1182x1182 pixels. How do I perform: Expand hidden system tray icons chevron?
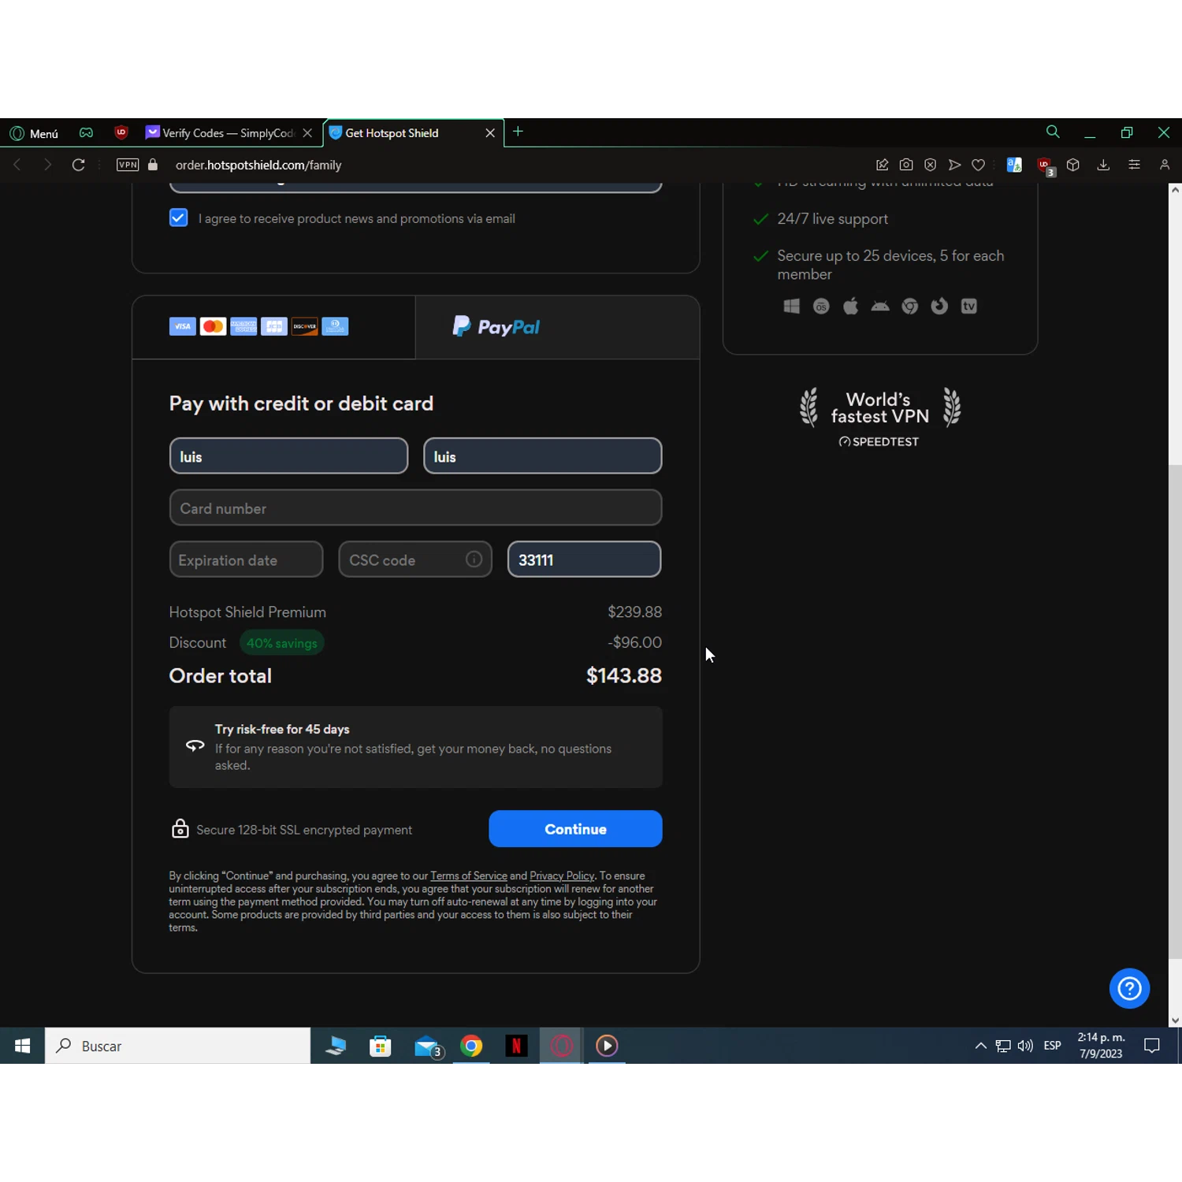coord(981,1046)
